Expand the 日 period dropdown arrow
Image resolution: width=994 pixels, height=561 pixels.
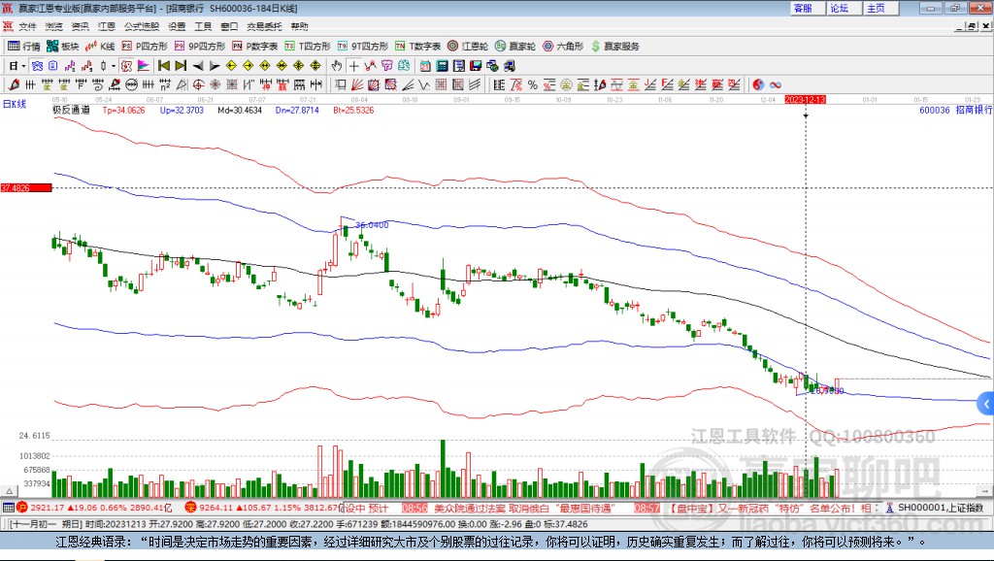23,66
